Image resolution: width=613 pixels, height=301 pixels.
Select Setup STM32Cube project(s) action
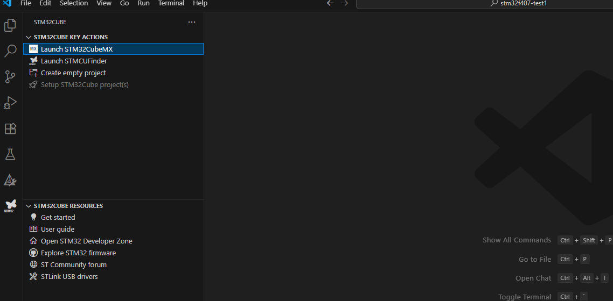(113, 84)
